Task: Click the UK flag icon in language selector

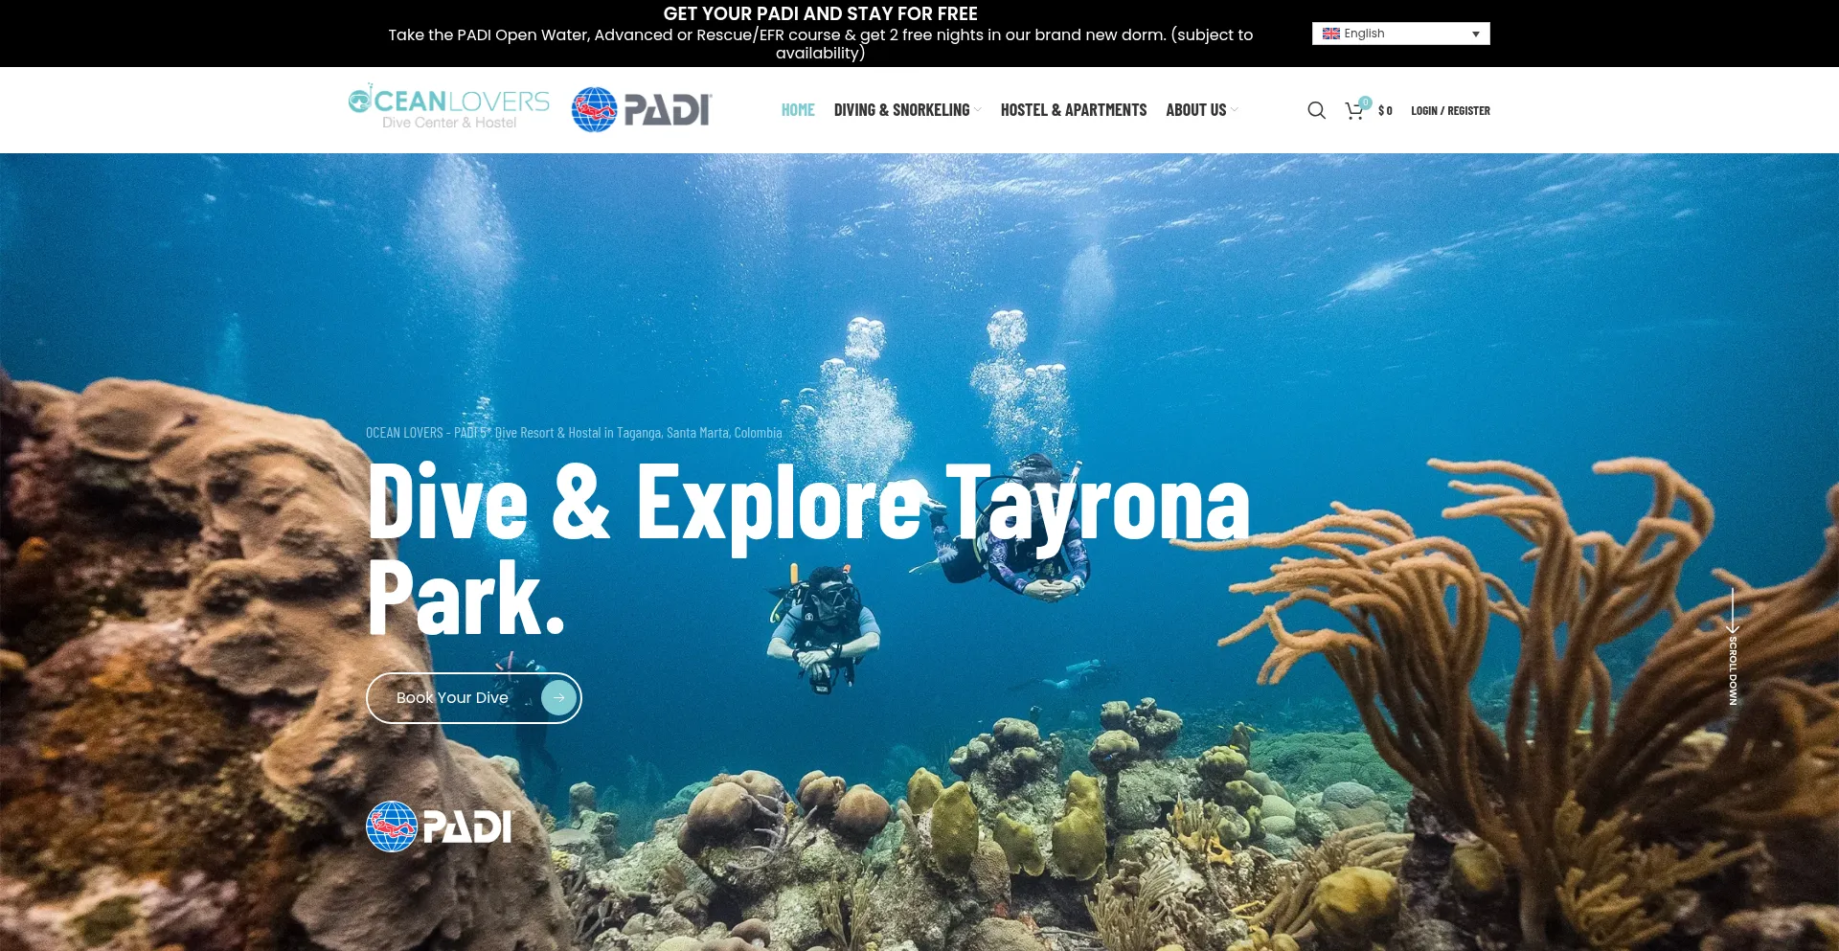Action: (x=1331, y=34)
